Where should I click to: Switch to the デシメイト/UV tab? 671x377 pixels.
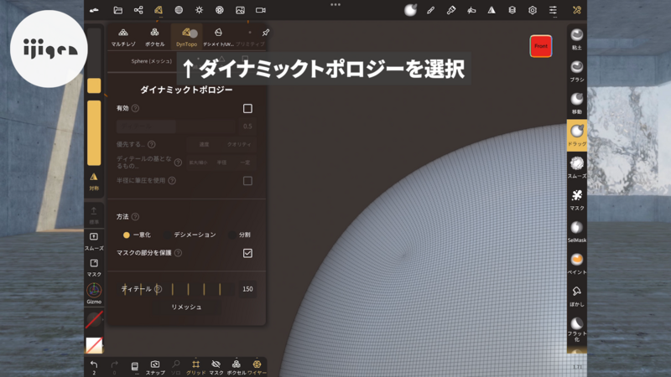(218, 37)
